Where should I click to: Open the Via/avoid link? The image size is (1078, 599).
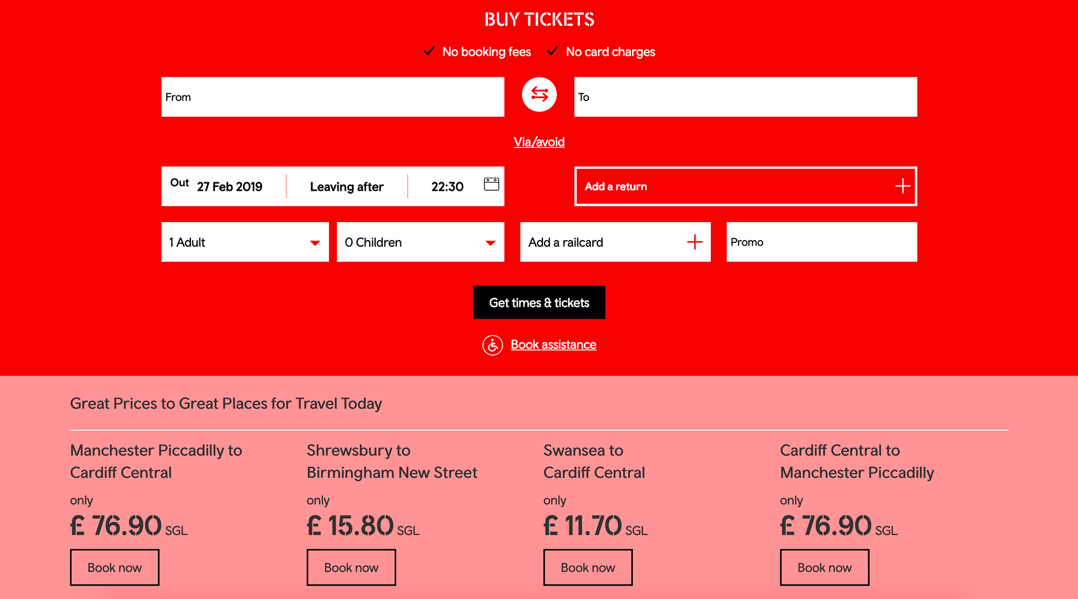point(539,142)
